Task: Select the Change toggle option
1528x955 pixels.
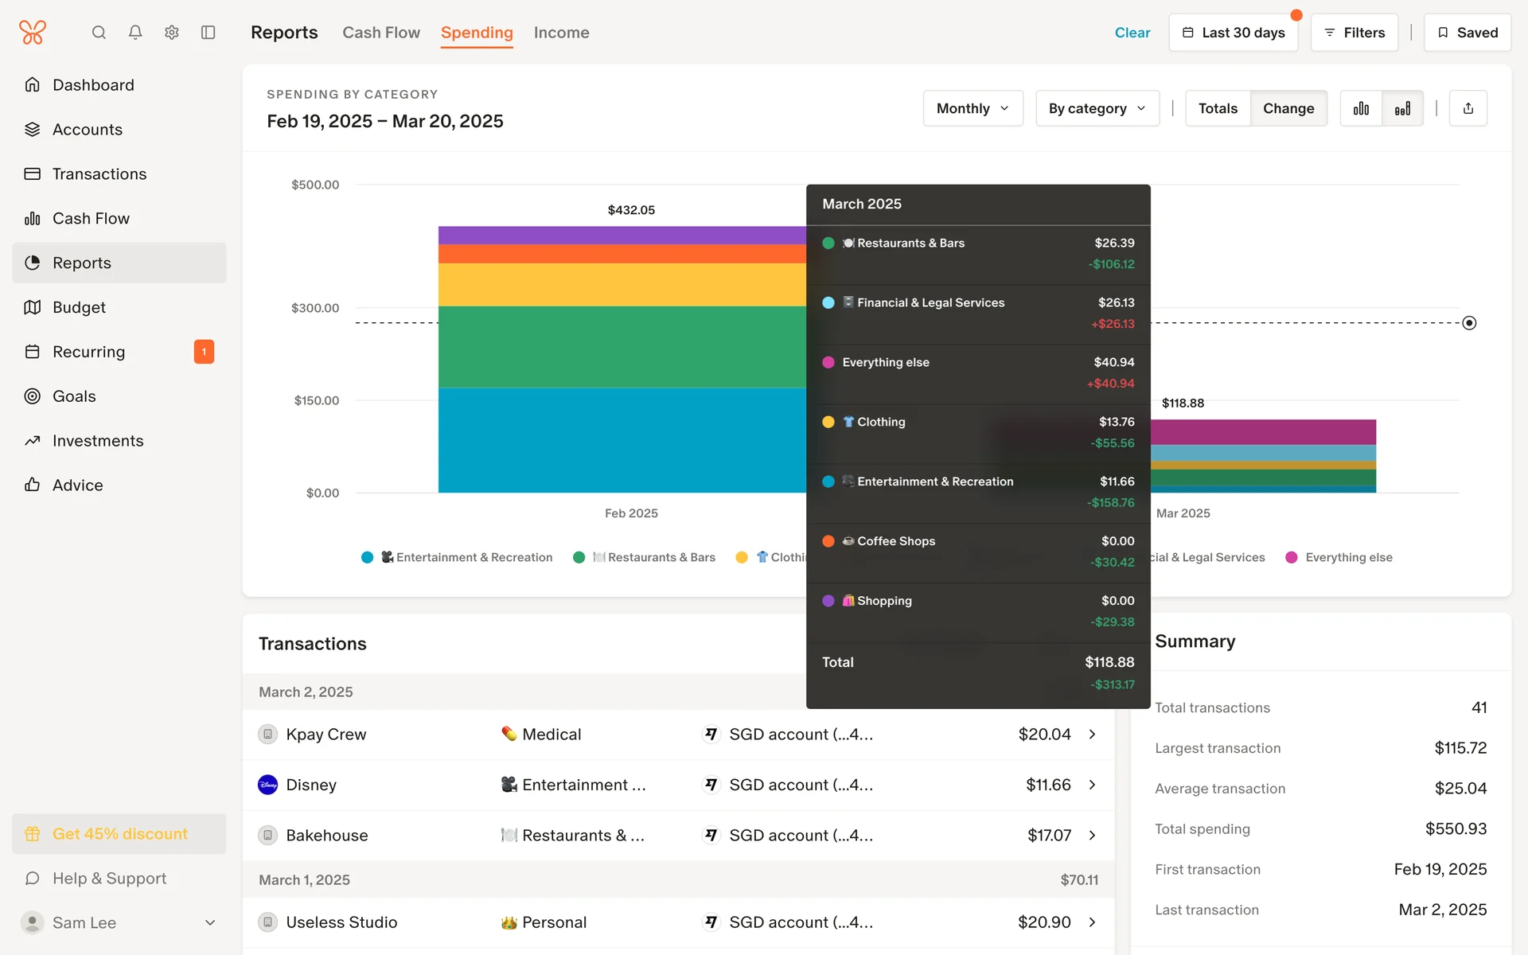Action: pos(1288,108)
